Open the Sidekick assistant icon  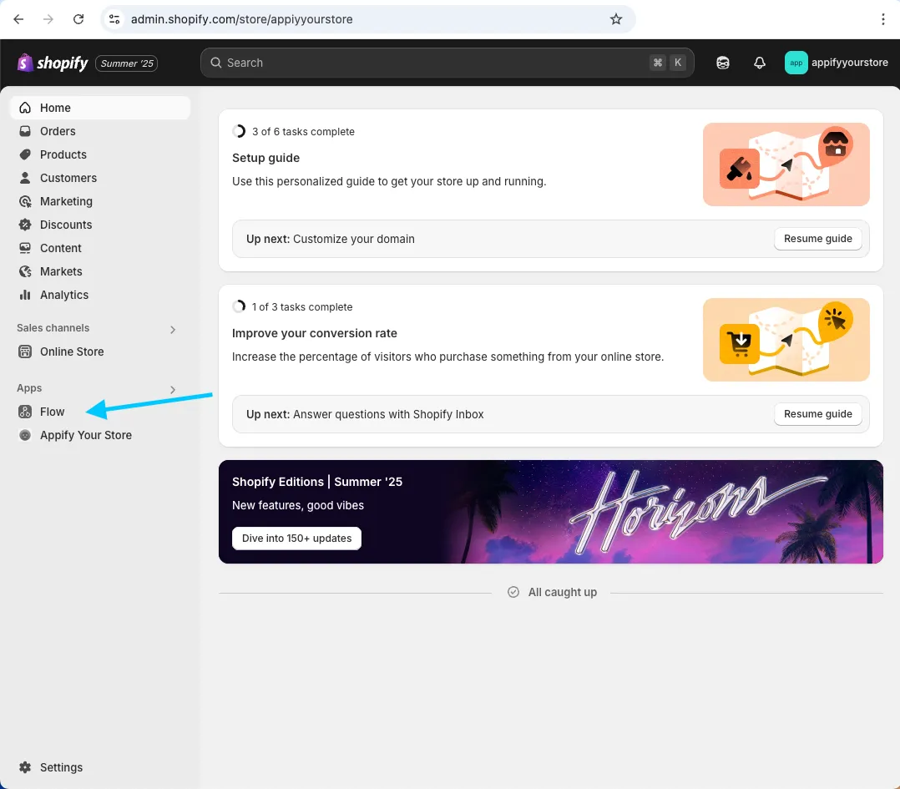pos(723,63)
